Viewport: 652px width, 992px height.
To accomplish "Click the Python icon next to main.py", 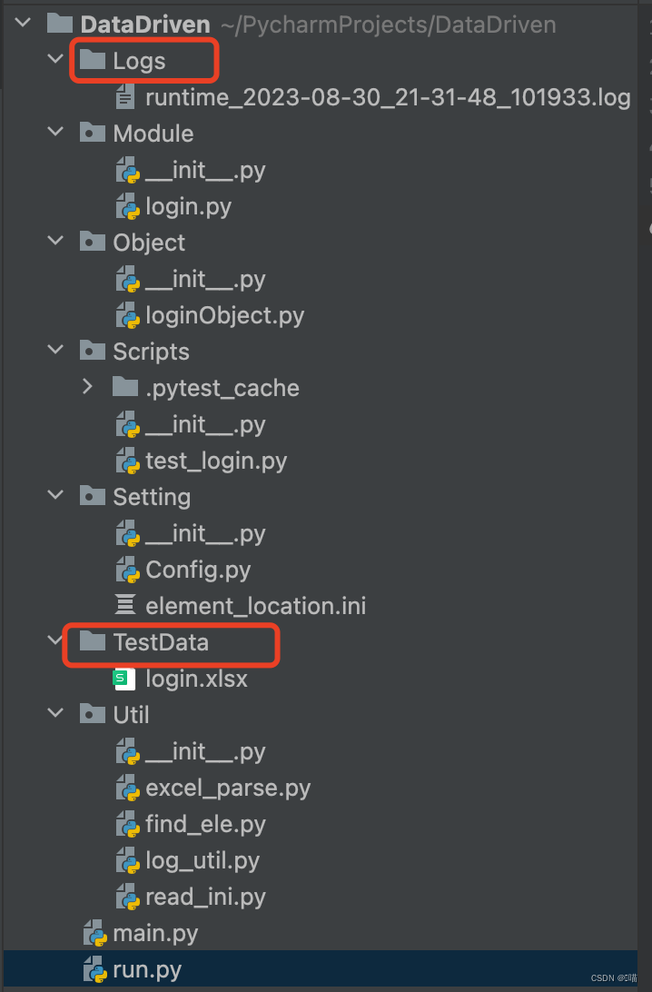I will [x=95, y=933].
